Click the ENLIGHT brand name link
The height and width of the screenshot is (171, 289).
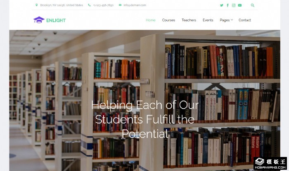56,20
